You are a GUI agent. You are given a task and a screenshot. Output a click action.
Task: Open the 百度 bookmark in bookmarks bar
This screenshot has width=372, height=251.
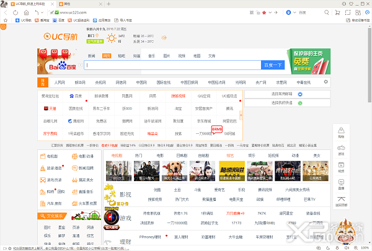pyautogui.click(x=58, y=20)
